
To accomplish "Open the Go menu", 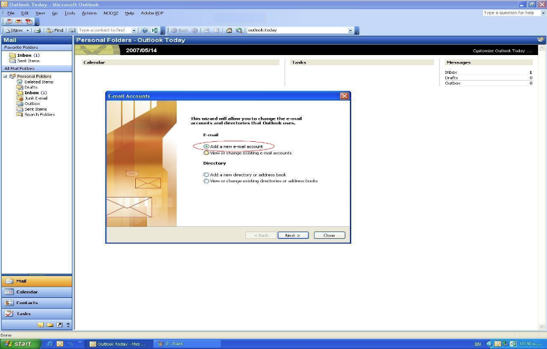I will 55,13.
